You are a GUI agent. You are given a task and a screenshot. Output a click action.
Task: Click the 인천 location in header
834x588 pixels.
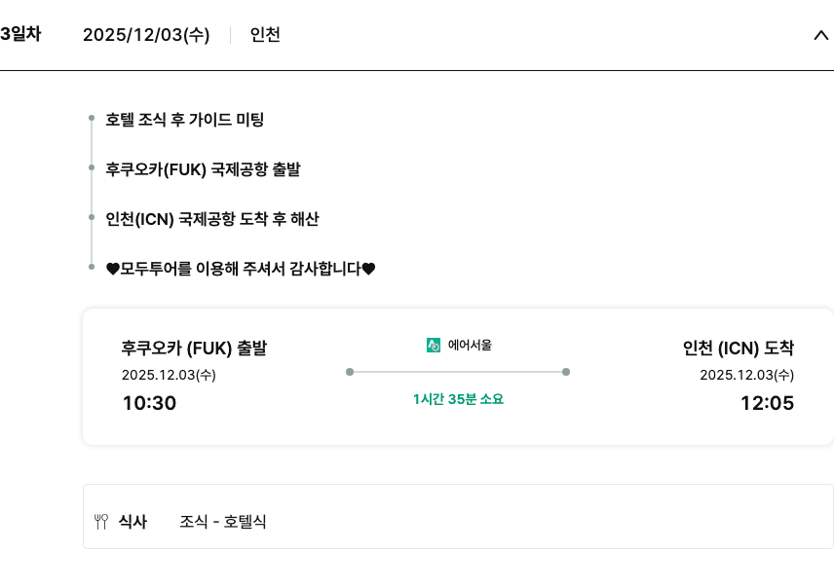click(265, 35)
